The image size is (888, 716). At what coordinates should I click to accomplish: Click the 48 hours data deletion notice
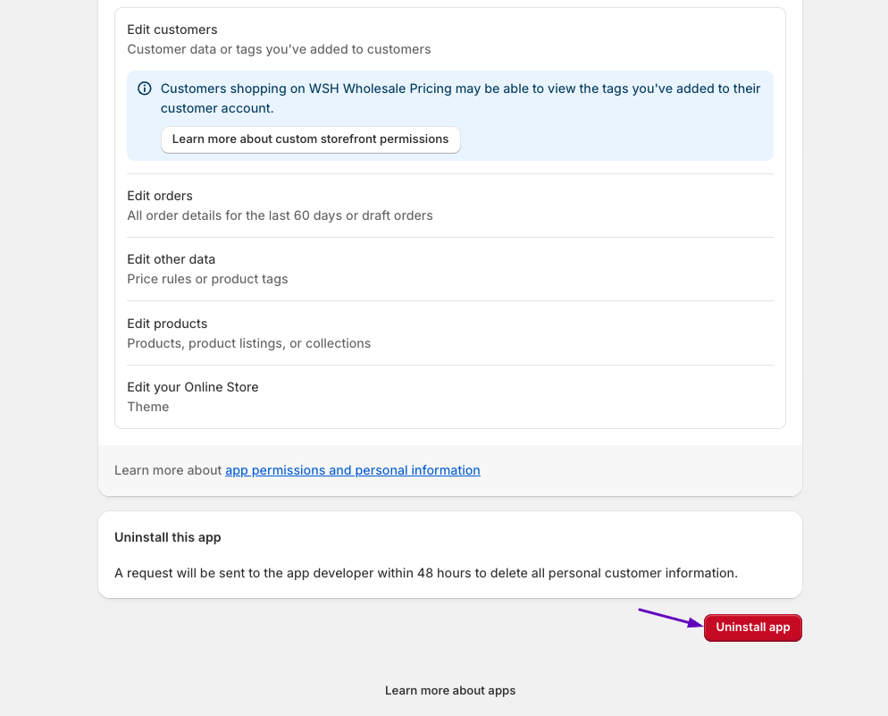tap(425, 573)
